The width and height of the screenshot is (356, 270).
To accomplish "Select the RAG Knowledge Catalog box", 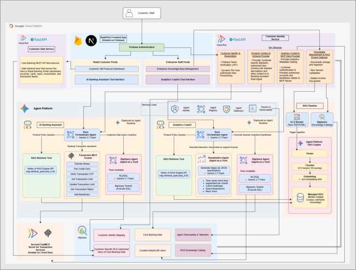I will coord(193,250).
